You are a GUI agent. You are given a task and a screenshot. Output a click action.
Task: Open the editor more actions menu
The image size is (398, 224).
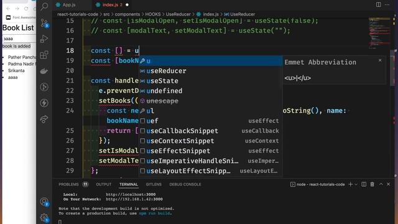point(387,4)
